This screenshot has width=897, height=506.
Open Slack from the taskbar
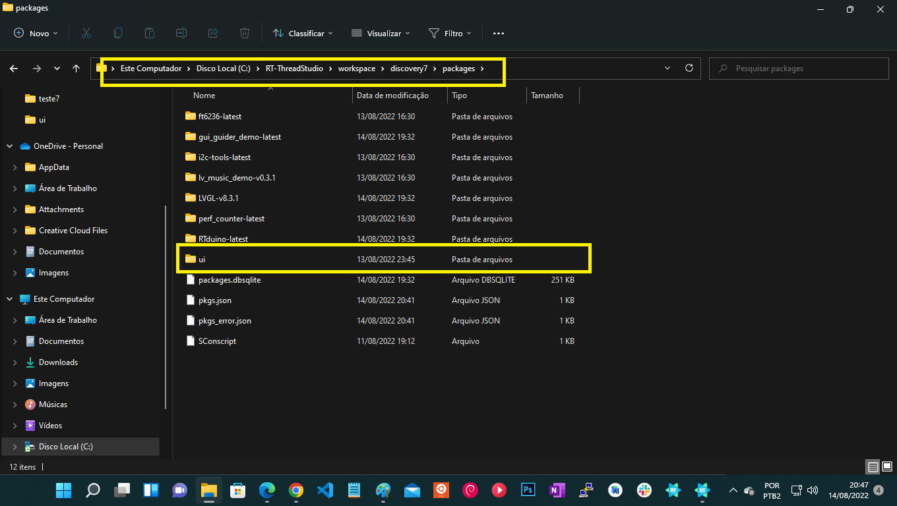point(643,490)
